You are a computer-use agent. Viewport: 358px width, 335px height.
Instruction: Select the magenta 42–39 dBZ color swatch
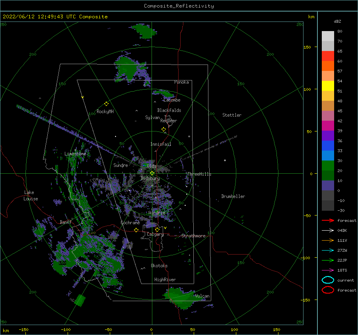coord(328,126)
